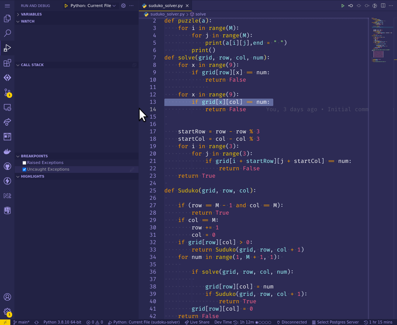Select the suduko_solver.py editor tab
Screen dimensions: 397x325
coord(165,6)
